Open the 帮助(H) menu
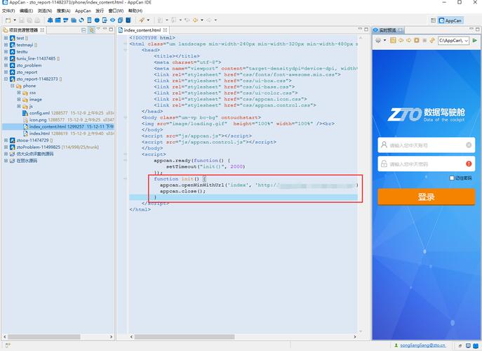This screenshot has width=482, height=351. tap(135, 11)
